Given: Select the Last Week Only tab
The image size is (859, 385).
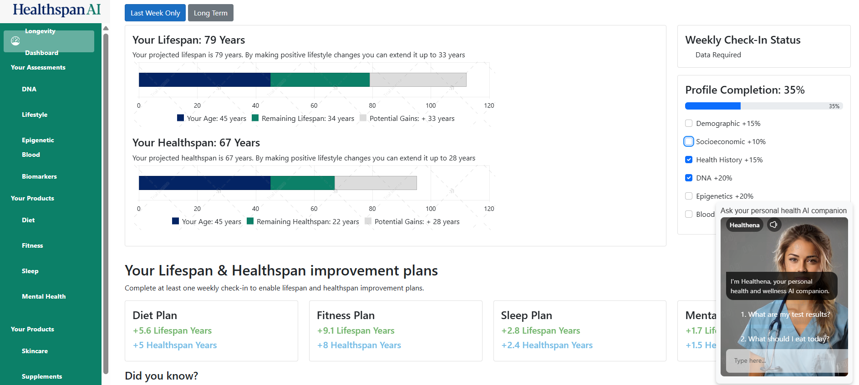Looking at the screenshot, I should click(x=155, y=13).
